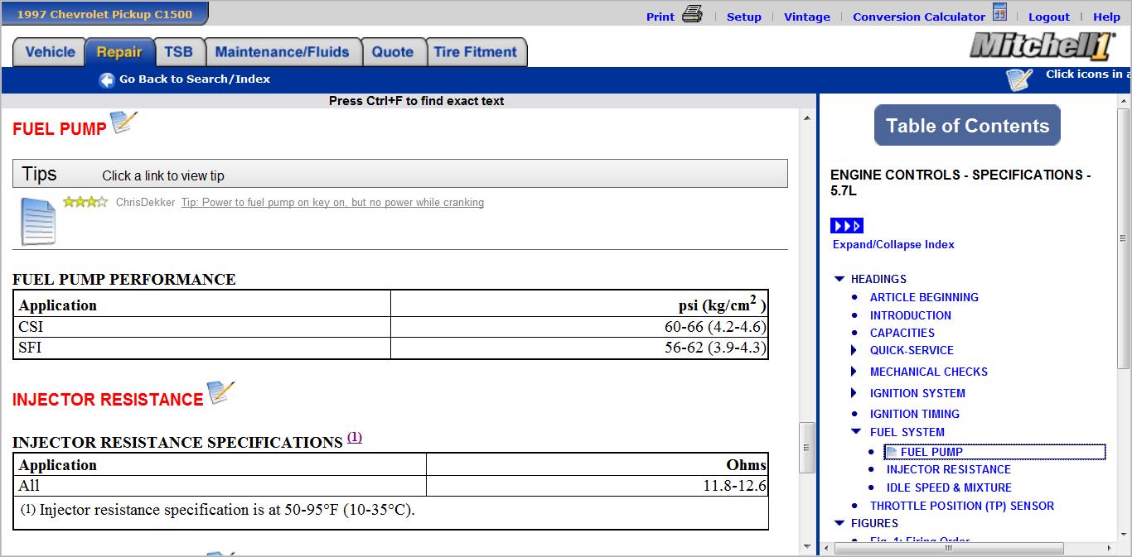Open IGNITION SYSTEM in the index

click(x=917, y=393)
